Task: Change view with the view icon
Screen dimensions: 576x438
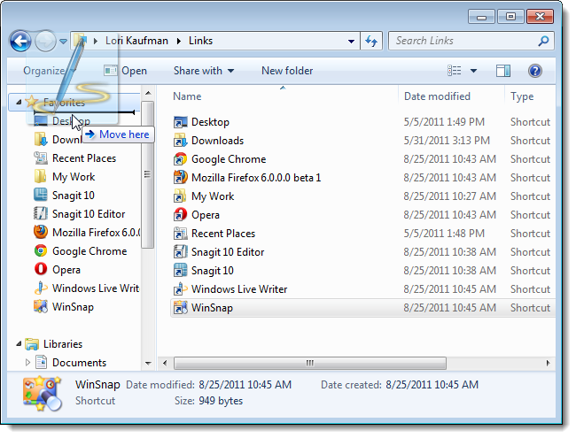Action: 454,71
